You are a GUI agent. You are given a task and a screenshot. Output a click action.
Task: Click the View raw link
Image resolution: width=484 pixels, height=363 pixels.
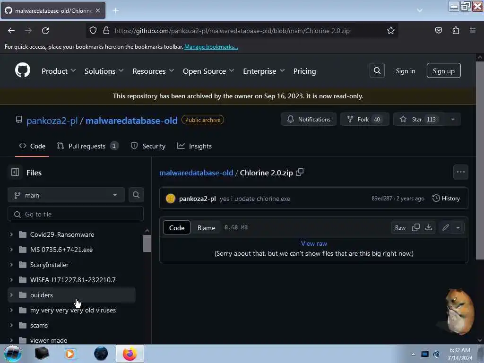[x=314, y=243]
